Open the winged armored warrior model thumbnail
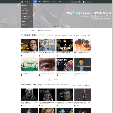Image resolution: width=113 pixels, height=113 pixels. coord(47,95)
